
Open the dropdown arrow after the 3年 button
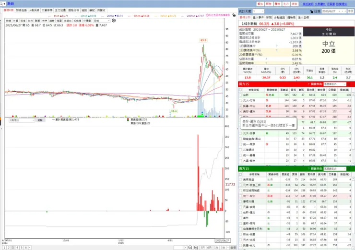[228, 248]
